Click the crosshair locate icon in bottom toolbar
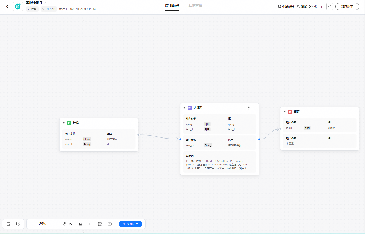365x234 pixels. coord(90,224)
